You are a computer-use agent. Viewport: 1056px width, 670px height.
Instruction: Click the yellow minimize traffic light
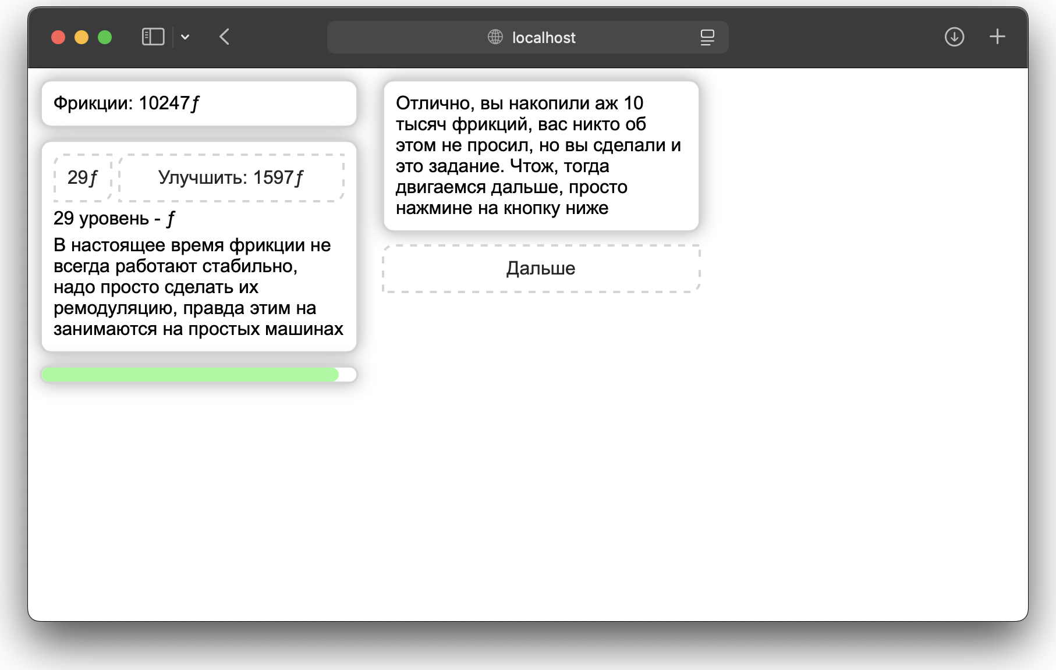(81, 37)
